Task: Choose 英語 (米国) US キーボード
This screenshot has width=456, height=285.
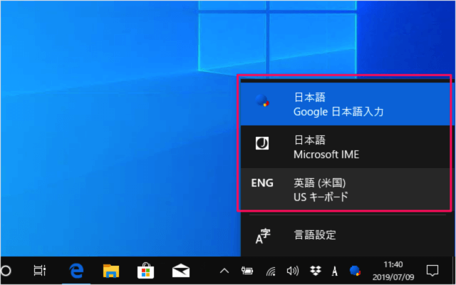Action: pos(346,190)
